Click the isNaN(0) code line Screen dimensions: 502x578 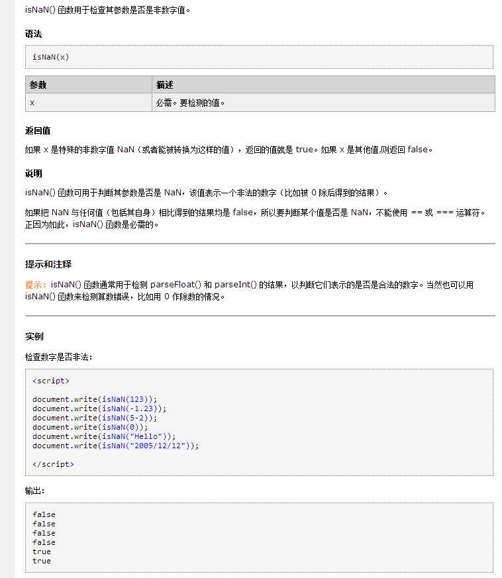[90, 427]
